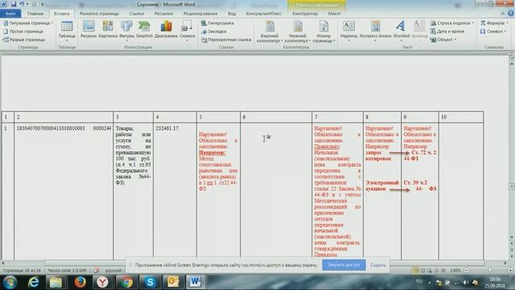
Task: Switch to Page Layout (Разметка страницы) tab
Action: (99, 14)
